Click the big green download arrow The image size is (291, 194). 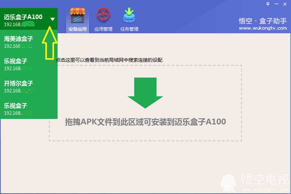point(145,93)
